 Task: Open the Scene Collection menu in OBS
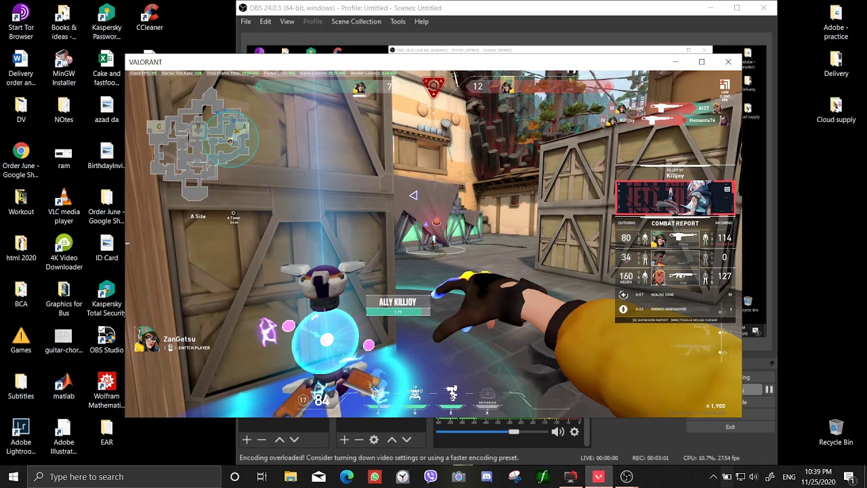[356, 22]
